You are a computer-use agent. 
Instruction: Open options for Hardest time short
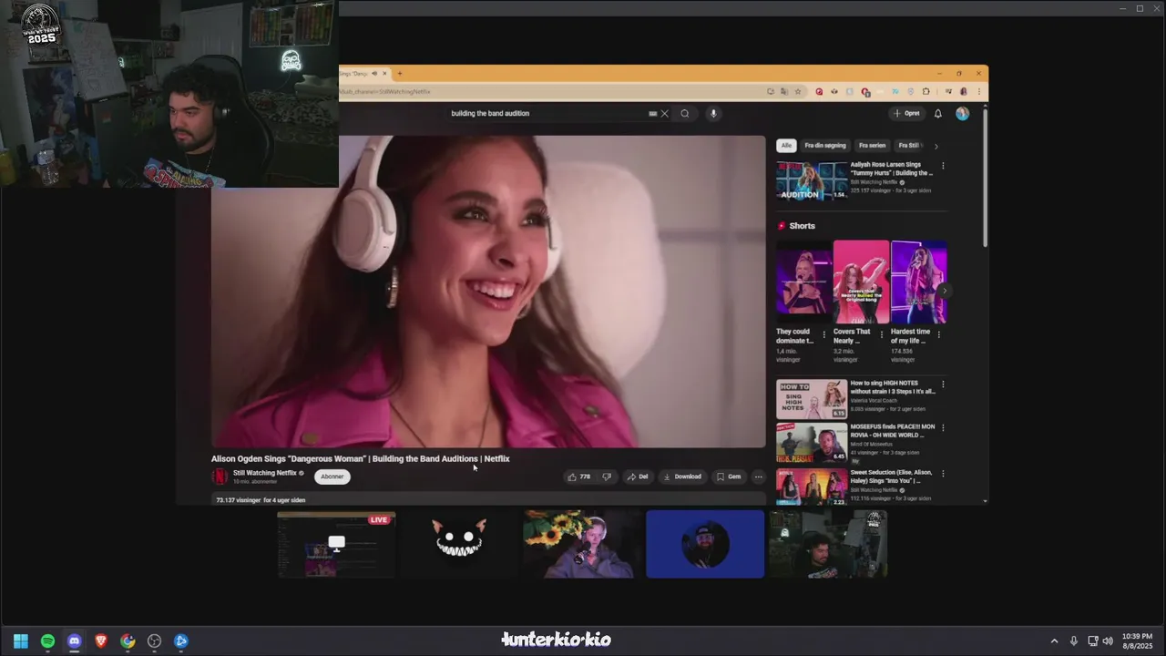coord(939,334)
